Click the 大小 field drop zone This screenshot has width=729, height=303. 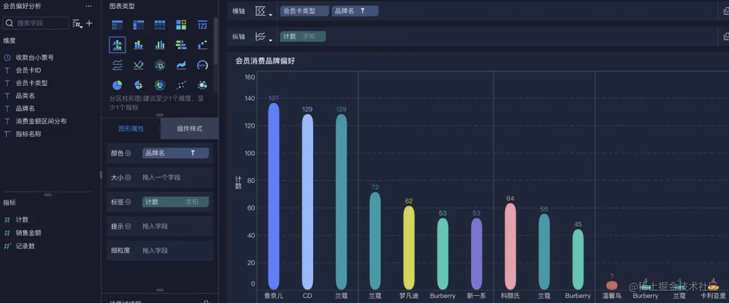coord(176,177)
